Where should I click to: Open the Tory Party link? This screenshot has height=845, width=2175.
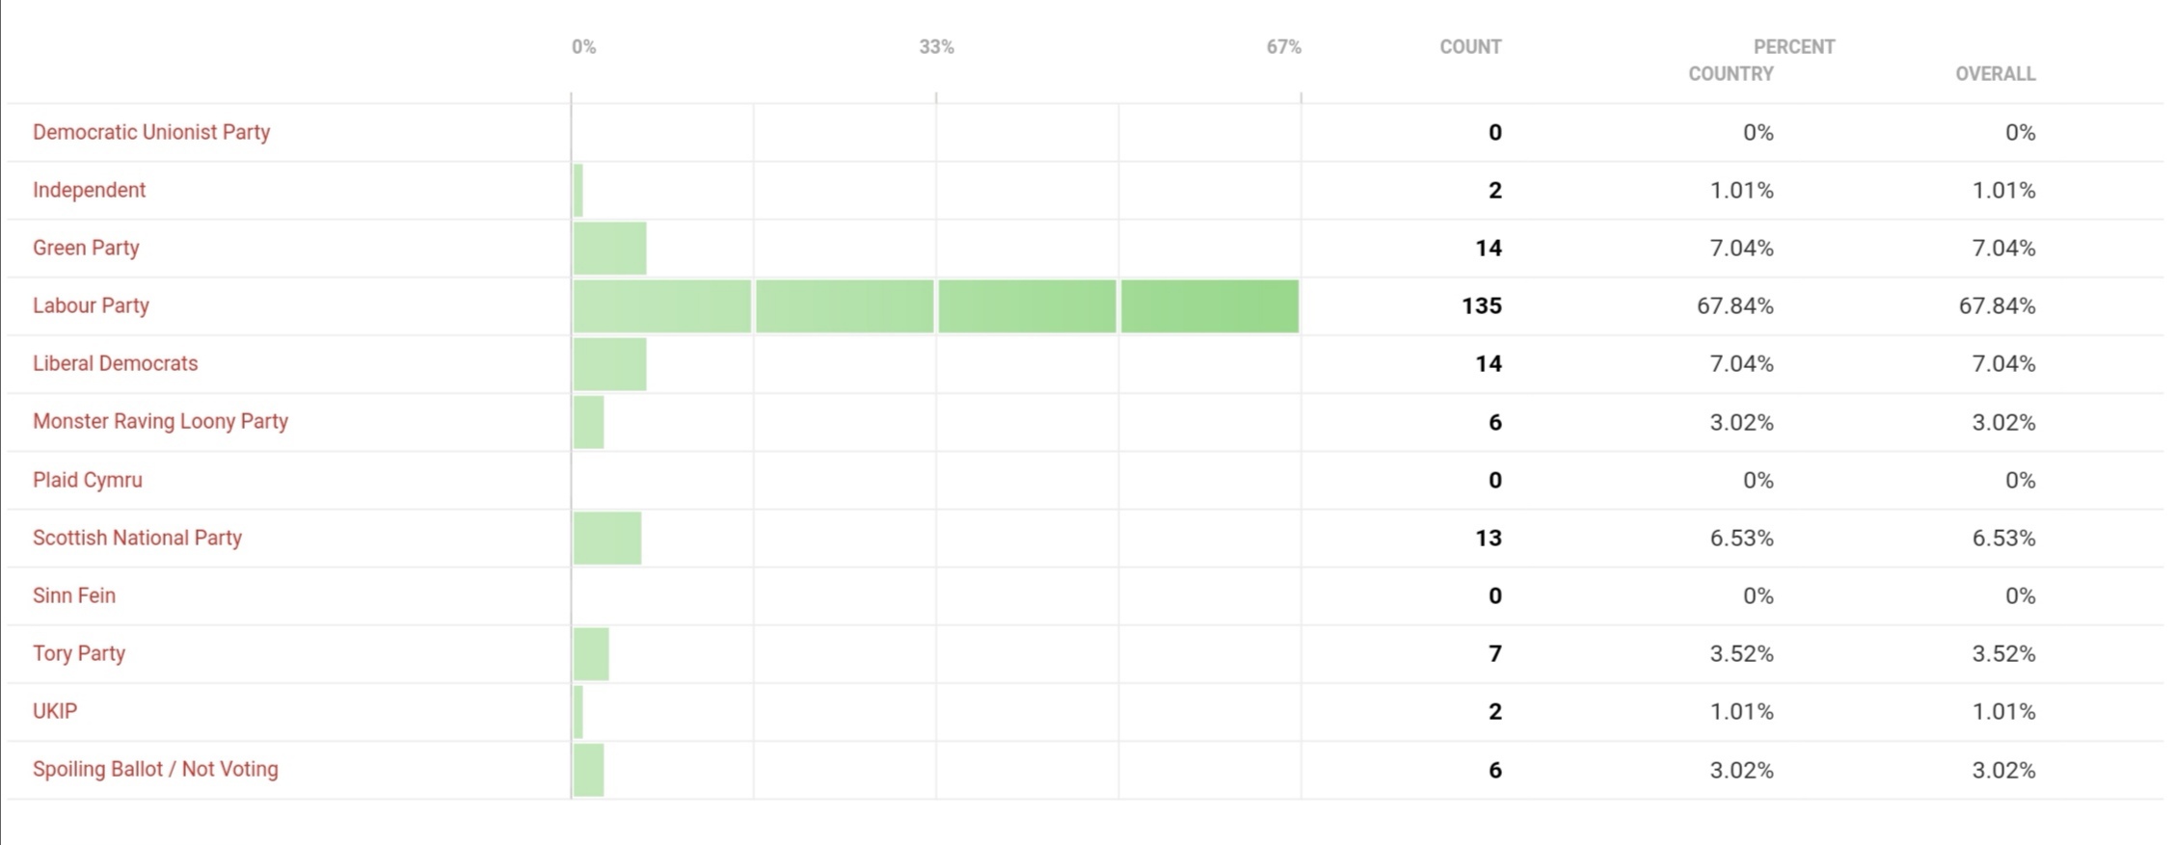(79, 653)
